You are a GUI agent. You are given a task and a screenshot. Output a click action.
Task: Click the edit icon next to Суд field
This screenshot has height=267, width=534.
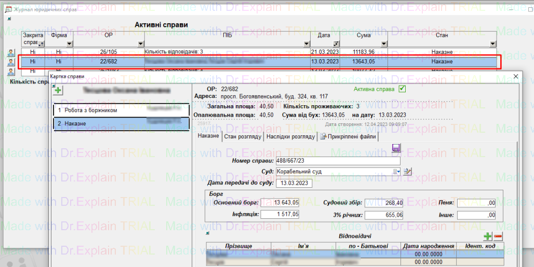407,172
